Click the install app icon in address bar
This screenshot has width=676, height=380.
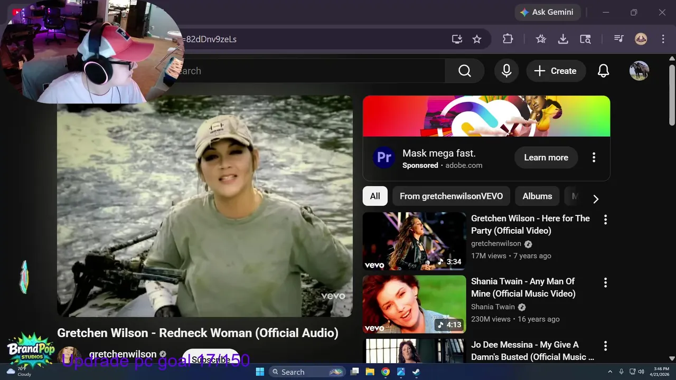457,39
